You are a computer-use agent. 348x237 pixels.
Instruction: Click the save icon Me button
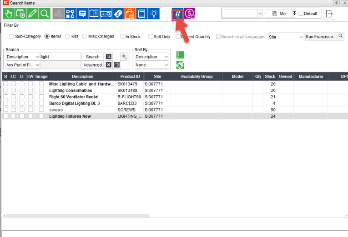tap(279, 14)
